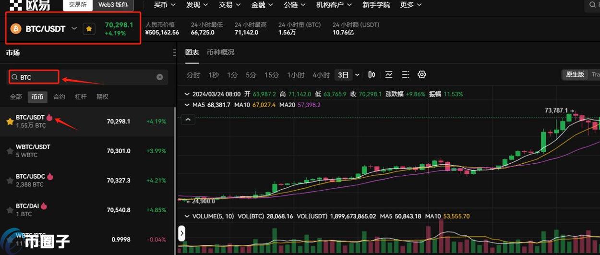Open the 交易 menu

pyautogui.click(x=229, y=5)
